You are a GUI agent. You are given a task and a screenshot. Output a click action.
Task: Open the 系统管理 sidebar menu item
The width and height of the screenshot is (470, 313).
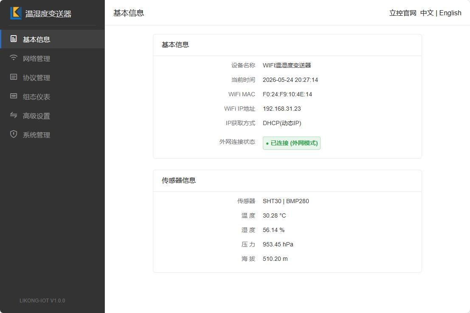pos(53,135)
